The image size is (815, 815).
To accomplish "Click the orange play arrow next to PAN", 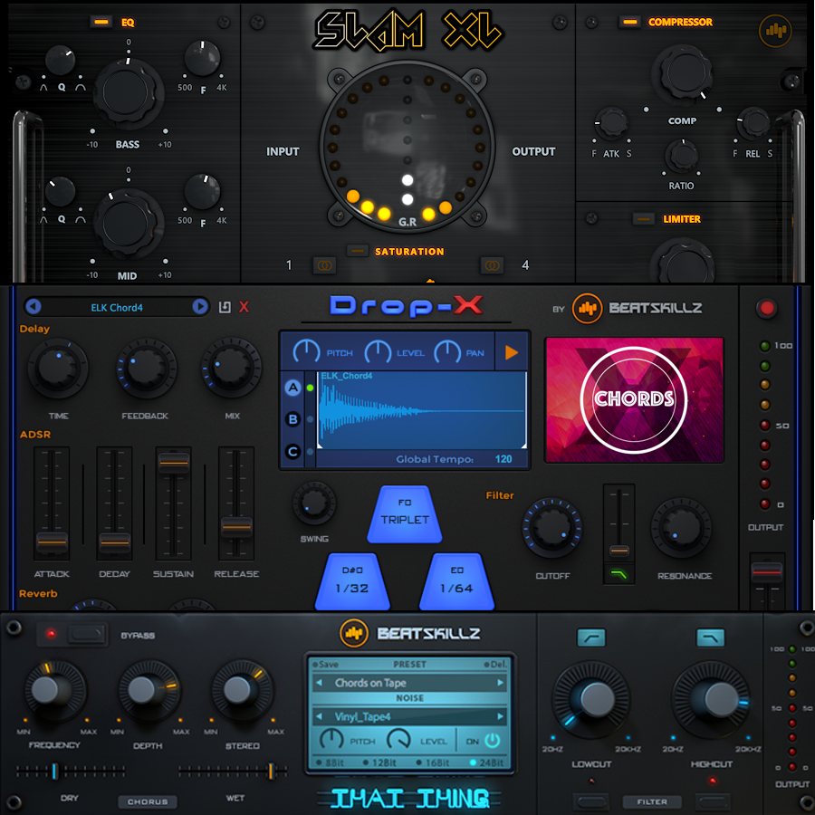I will coord(511,353).
